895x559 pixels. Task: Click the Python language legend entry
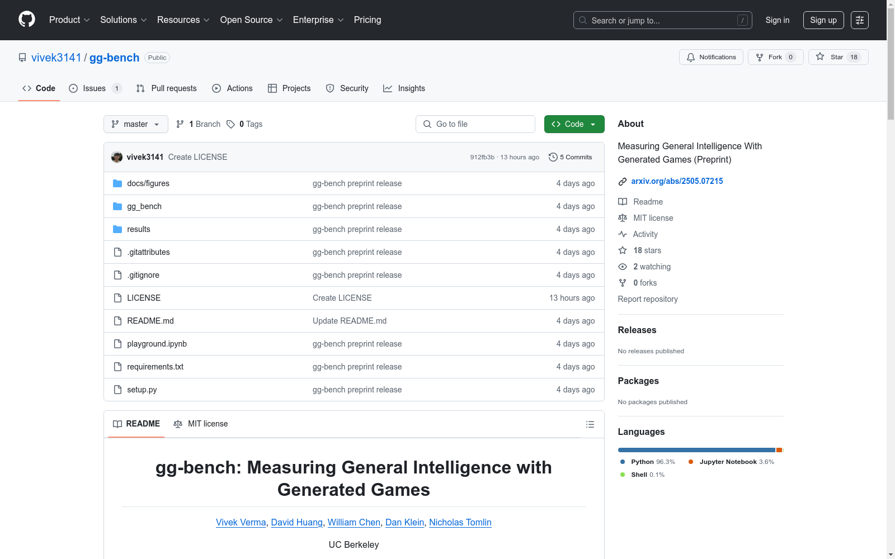click(648, 462)
